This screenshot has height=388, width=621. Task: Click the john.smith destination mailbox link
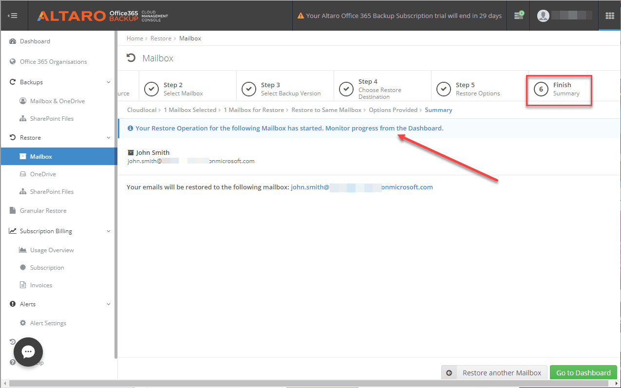tap(362, 187)
